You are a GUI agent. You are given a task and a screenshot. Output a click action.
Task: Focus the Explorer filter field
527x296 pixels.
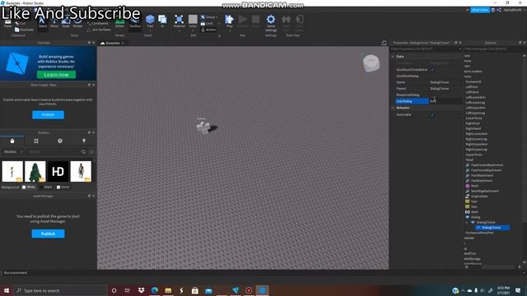[494, 49]
